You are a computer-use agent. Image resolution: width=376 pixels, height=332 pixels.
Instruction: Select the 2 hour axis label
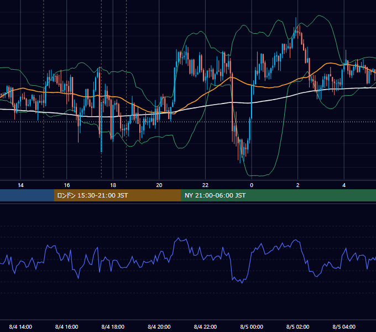[298, 185]
